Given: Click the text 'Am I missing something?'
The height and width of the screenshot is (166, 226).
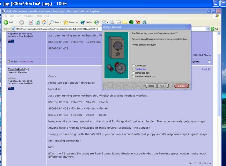Looking at the screenshot, I should (64, 141).
